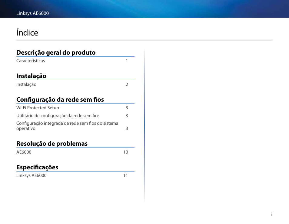Viewport: 289px width, 224px height.
Task: Open 'Utilitário de configuração da rede sem fios' entry
Action: pos(58,116)
